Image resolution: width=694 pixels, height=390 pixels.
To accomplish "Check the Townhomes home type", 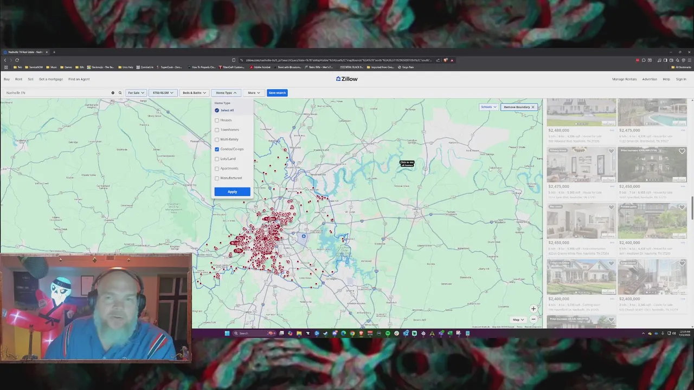I will point(217,130).
